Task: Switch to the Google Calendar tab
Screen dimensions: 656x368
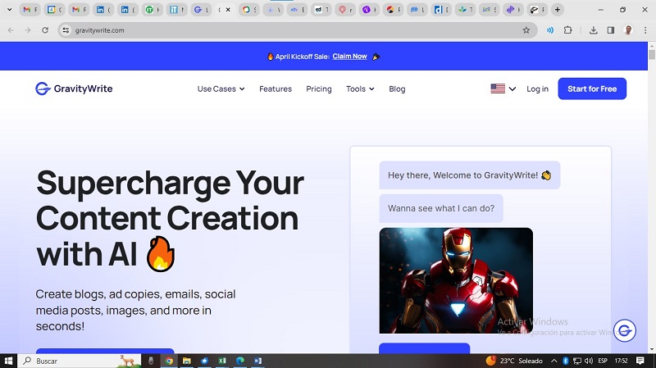Action: (54, 10)
